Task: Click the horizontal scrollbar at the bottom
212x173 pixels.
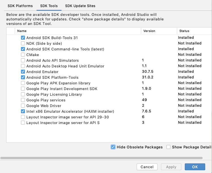Action: [101, 158]
